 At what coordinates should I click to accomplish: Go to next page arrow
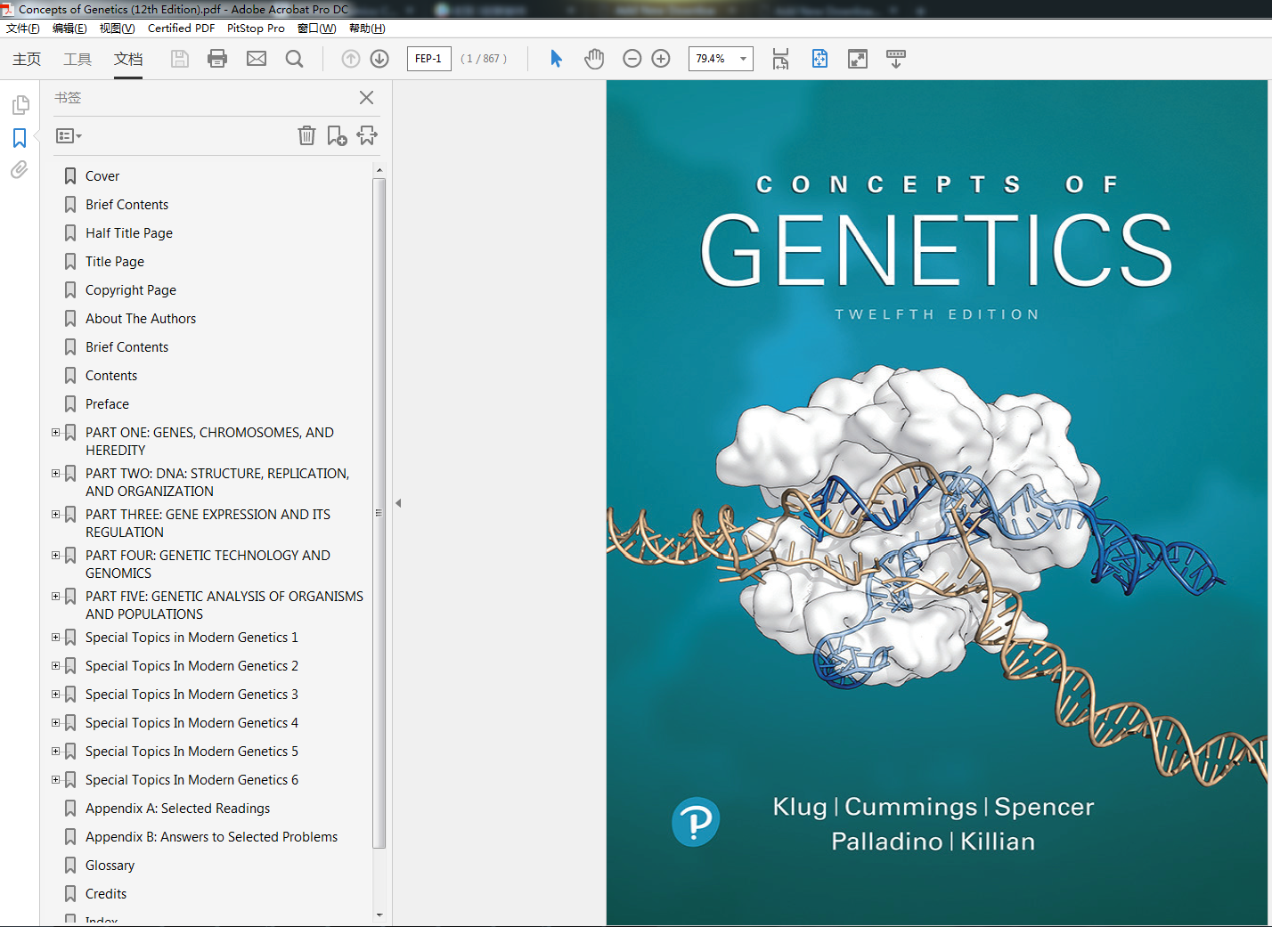coord(379,59)
